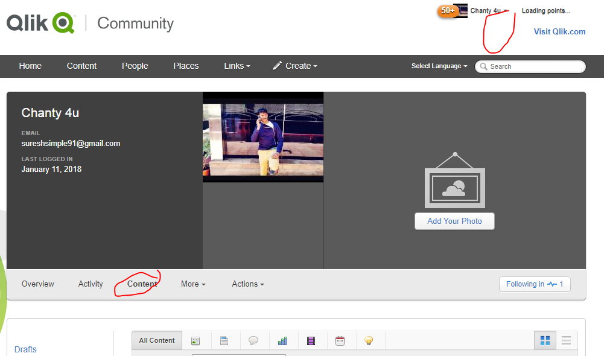The width and height of the screenshot is (604, 356).
Task: Click the placeholder picture frame icon
Action: point(454,180)
